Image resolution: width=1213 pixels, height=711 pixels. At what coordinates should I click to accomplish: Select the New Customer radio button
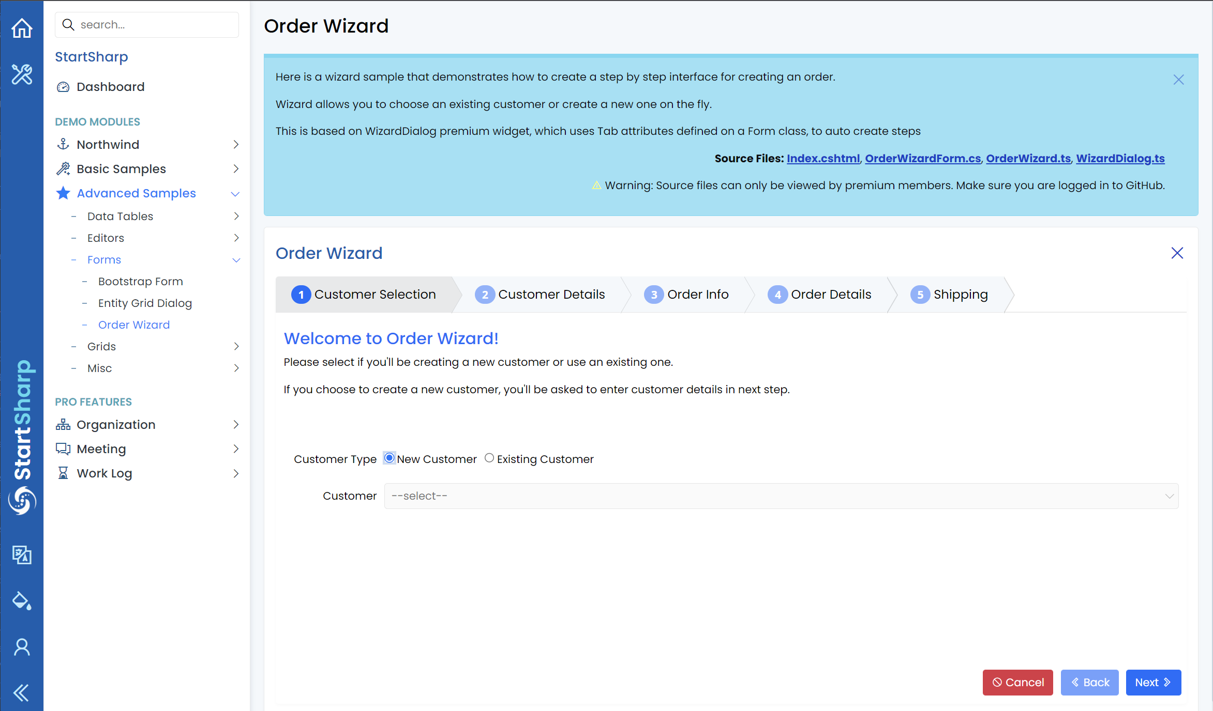(390, 458)
